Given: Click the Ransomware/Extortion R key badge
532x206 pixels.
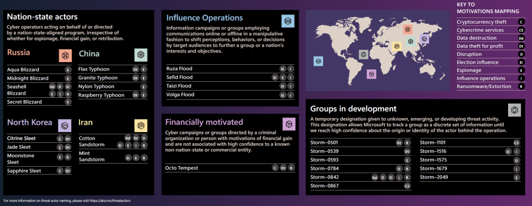Looking at the screenshot, I should click(521, 86).
